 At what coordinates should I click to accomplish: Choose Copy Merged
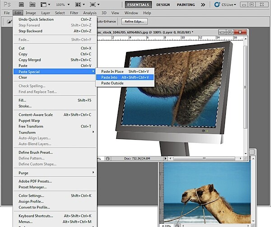[55, 60]
